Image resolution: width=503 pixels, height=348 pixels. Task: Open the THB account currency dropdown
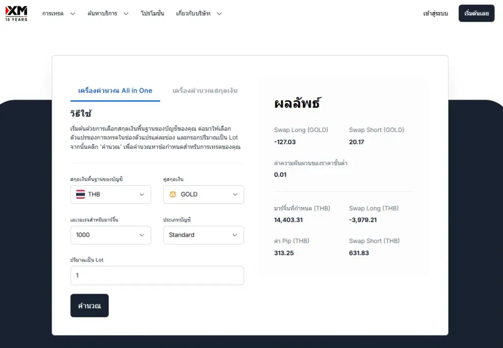point(111,194)
